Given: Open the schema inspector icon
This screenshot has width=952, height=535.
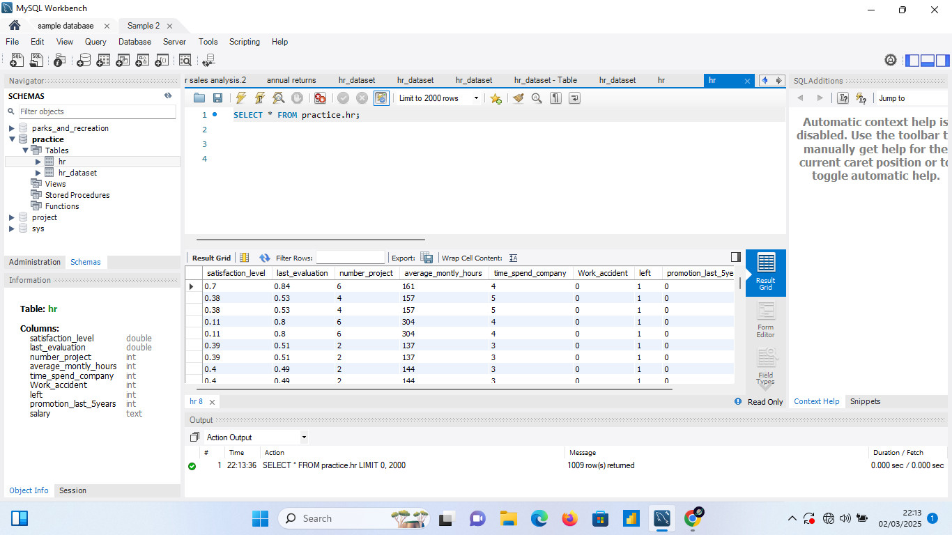Looking at the screenshot, I should (60, 61).
